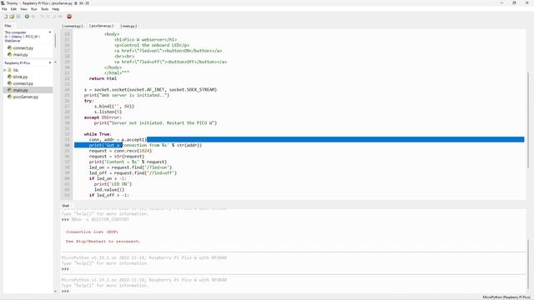Image resolution: width=534 pixels, height=300 pixels.
Task: Open the View menu
Action: click(x=24, y=9)
